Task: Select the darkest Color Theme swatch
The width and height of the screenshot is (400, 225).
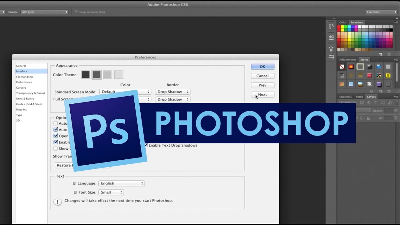Action: (86, 75)
